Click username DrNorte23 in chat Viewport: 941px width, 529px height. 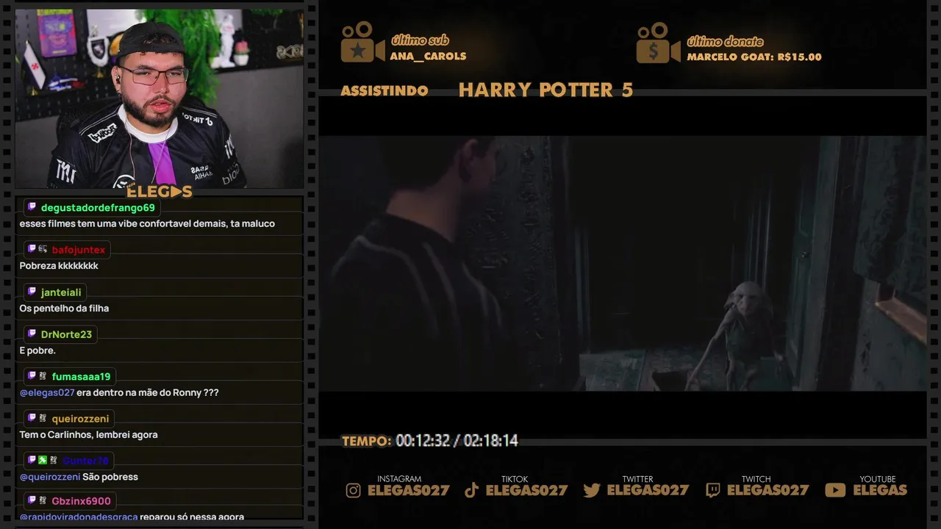click(66, 334)
